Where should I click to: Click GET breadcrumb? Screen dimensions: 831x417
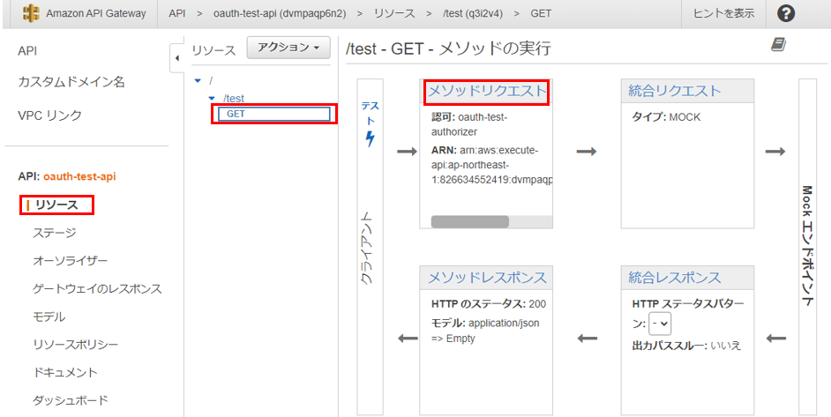point(541,14)
